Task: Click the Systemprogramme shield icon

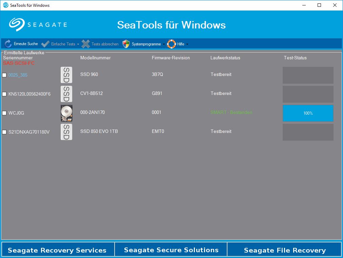Action: point(126,44)
